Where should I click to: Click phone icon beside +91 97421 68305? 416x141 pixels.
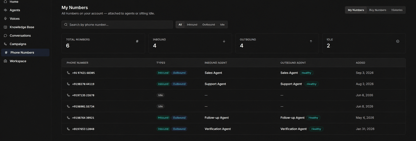[68, 73]
